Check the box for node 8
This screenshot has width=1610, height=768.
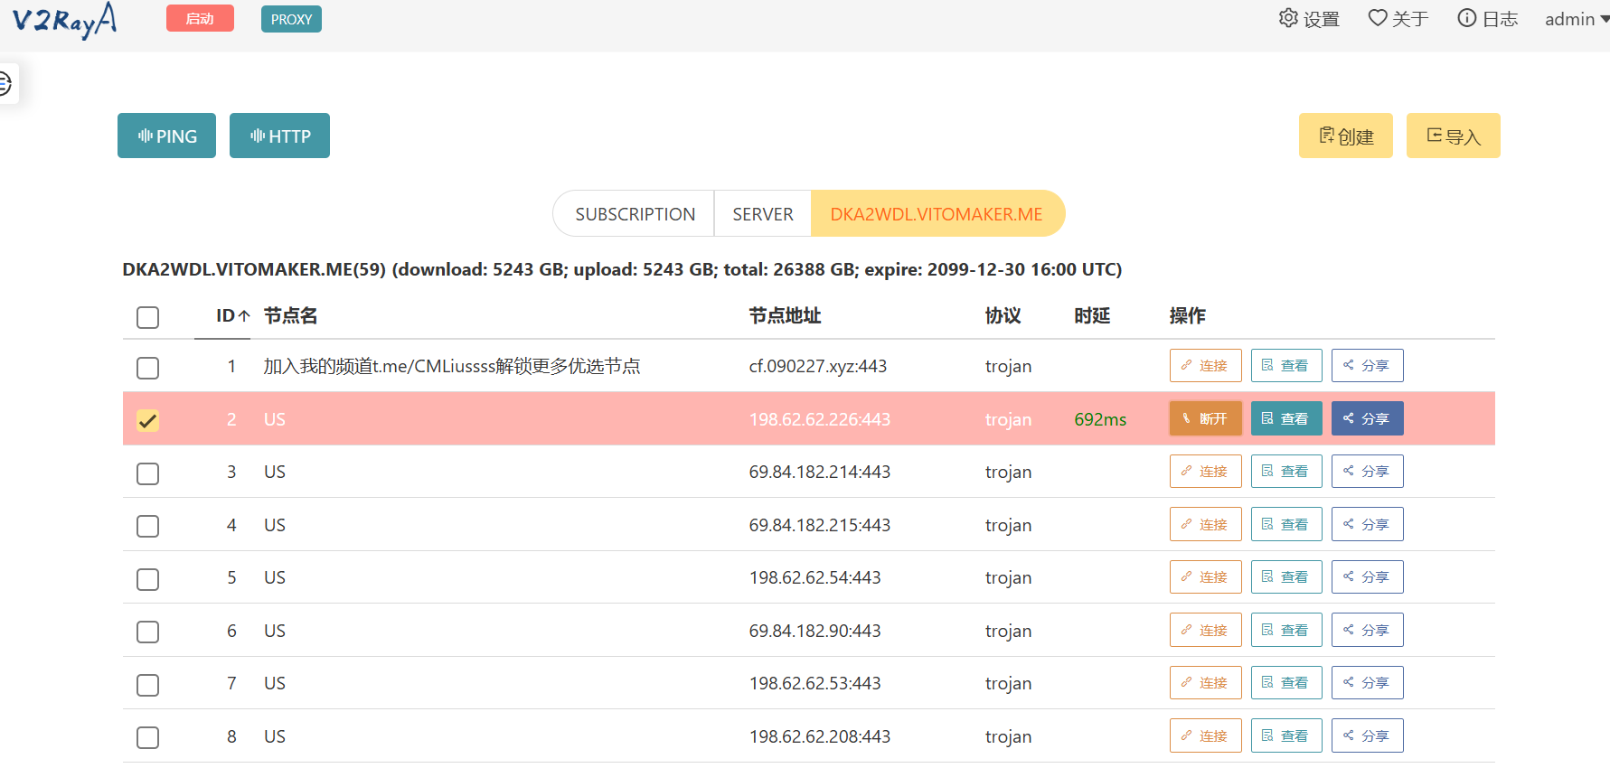coord(147,737)
